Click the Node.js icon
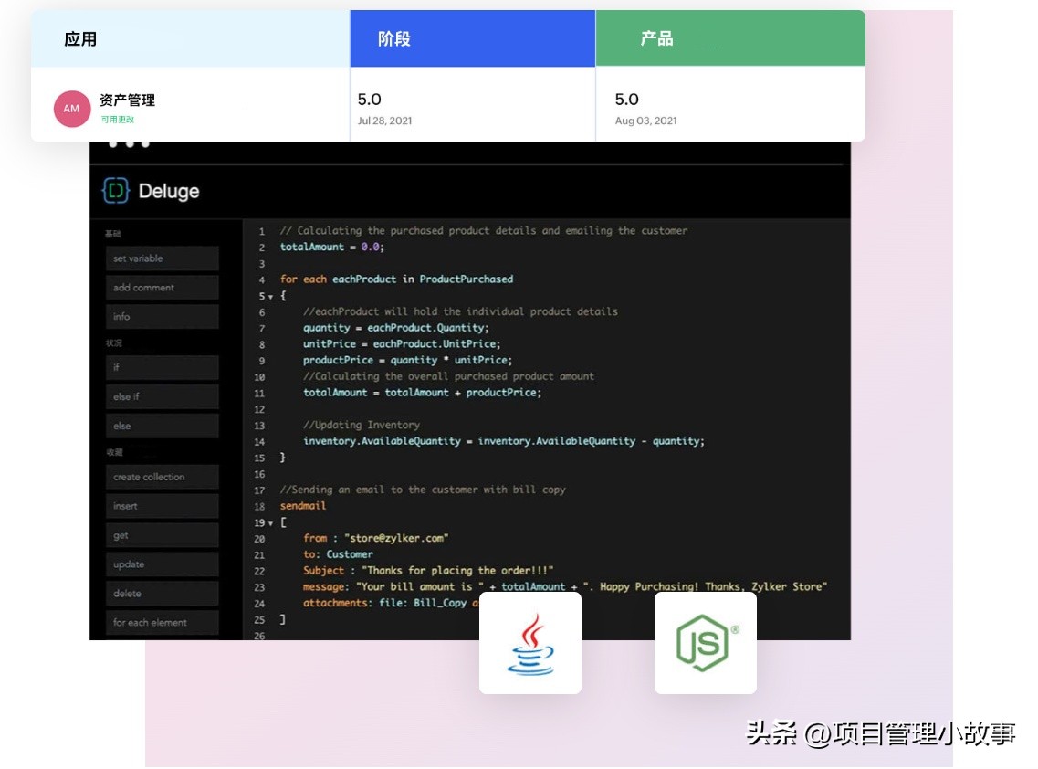The image size is (1038, 769). (705, 641)
